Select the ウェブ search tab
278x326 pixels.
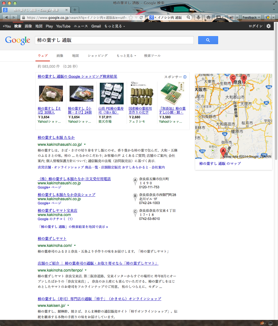coord(43,56)
